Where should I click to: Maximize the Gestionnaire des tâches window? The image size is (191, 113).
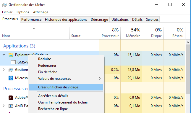pos(170,5)
